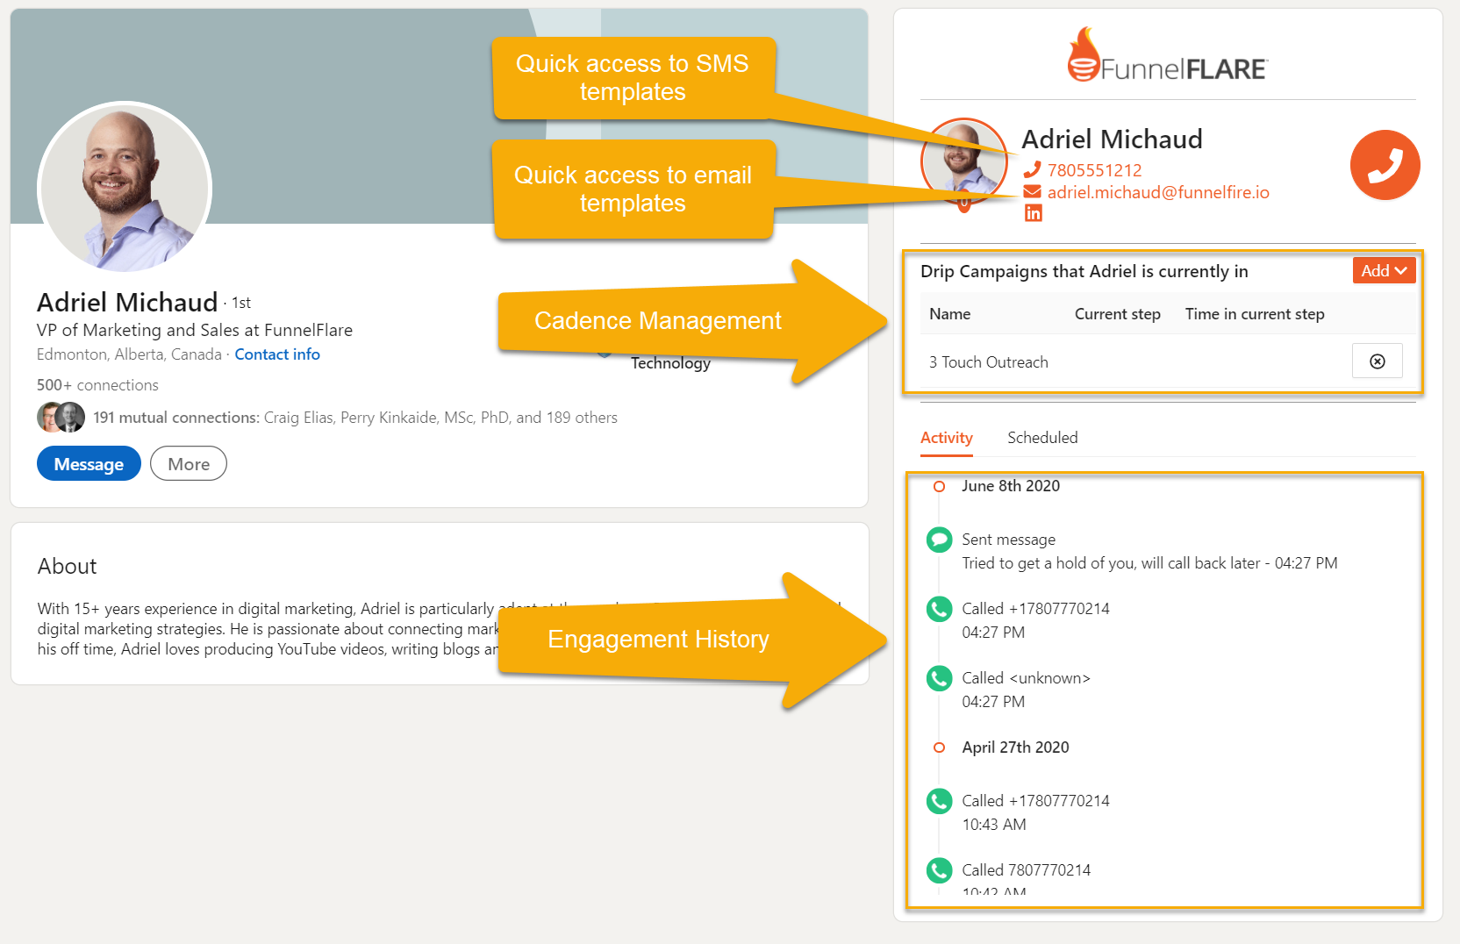This screenshot has height=944, width=1460.
Task: Open the LinkedIn icon in FunnelFlare panel
Action: (1033, 213)
